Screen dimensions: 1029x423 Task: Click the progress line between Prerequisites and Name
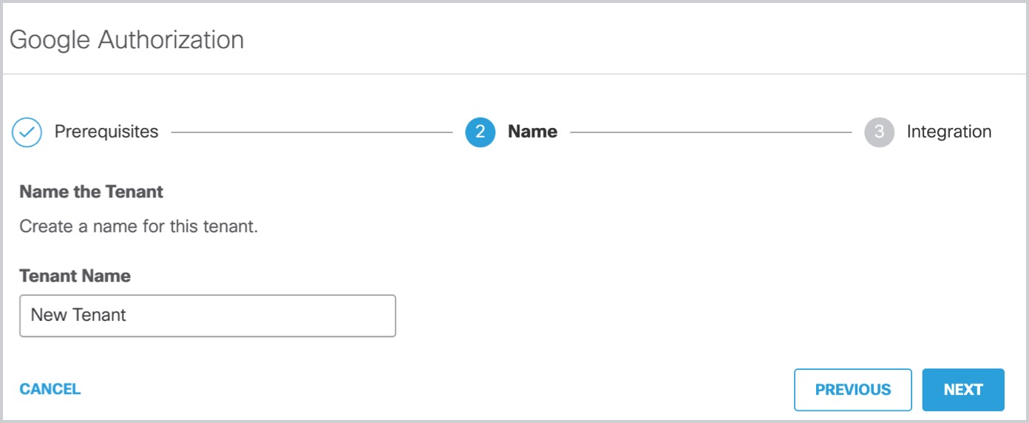[x=312, y=133]
